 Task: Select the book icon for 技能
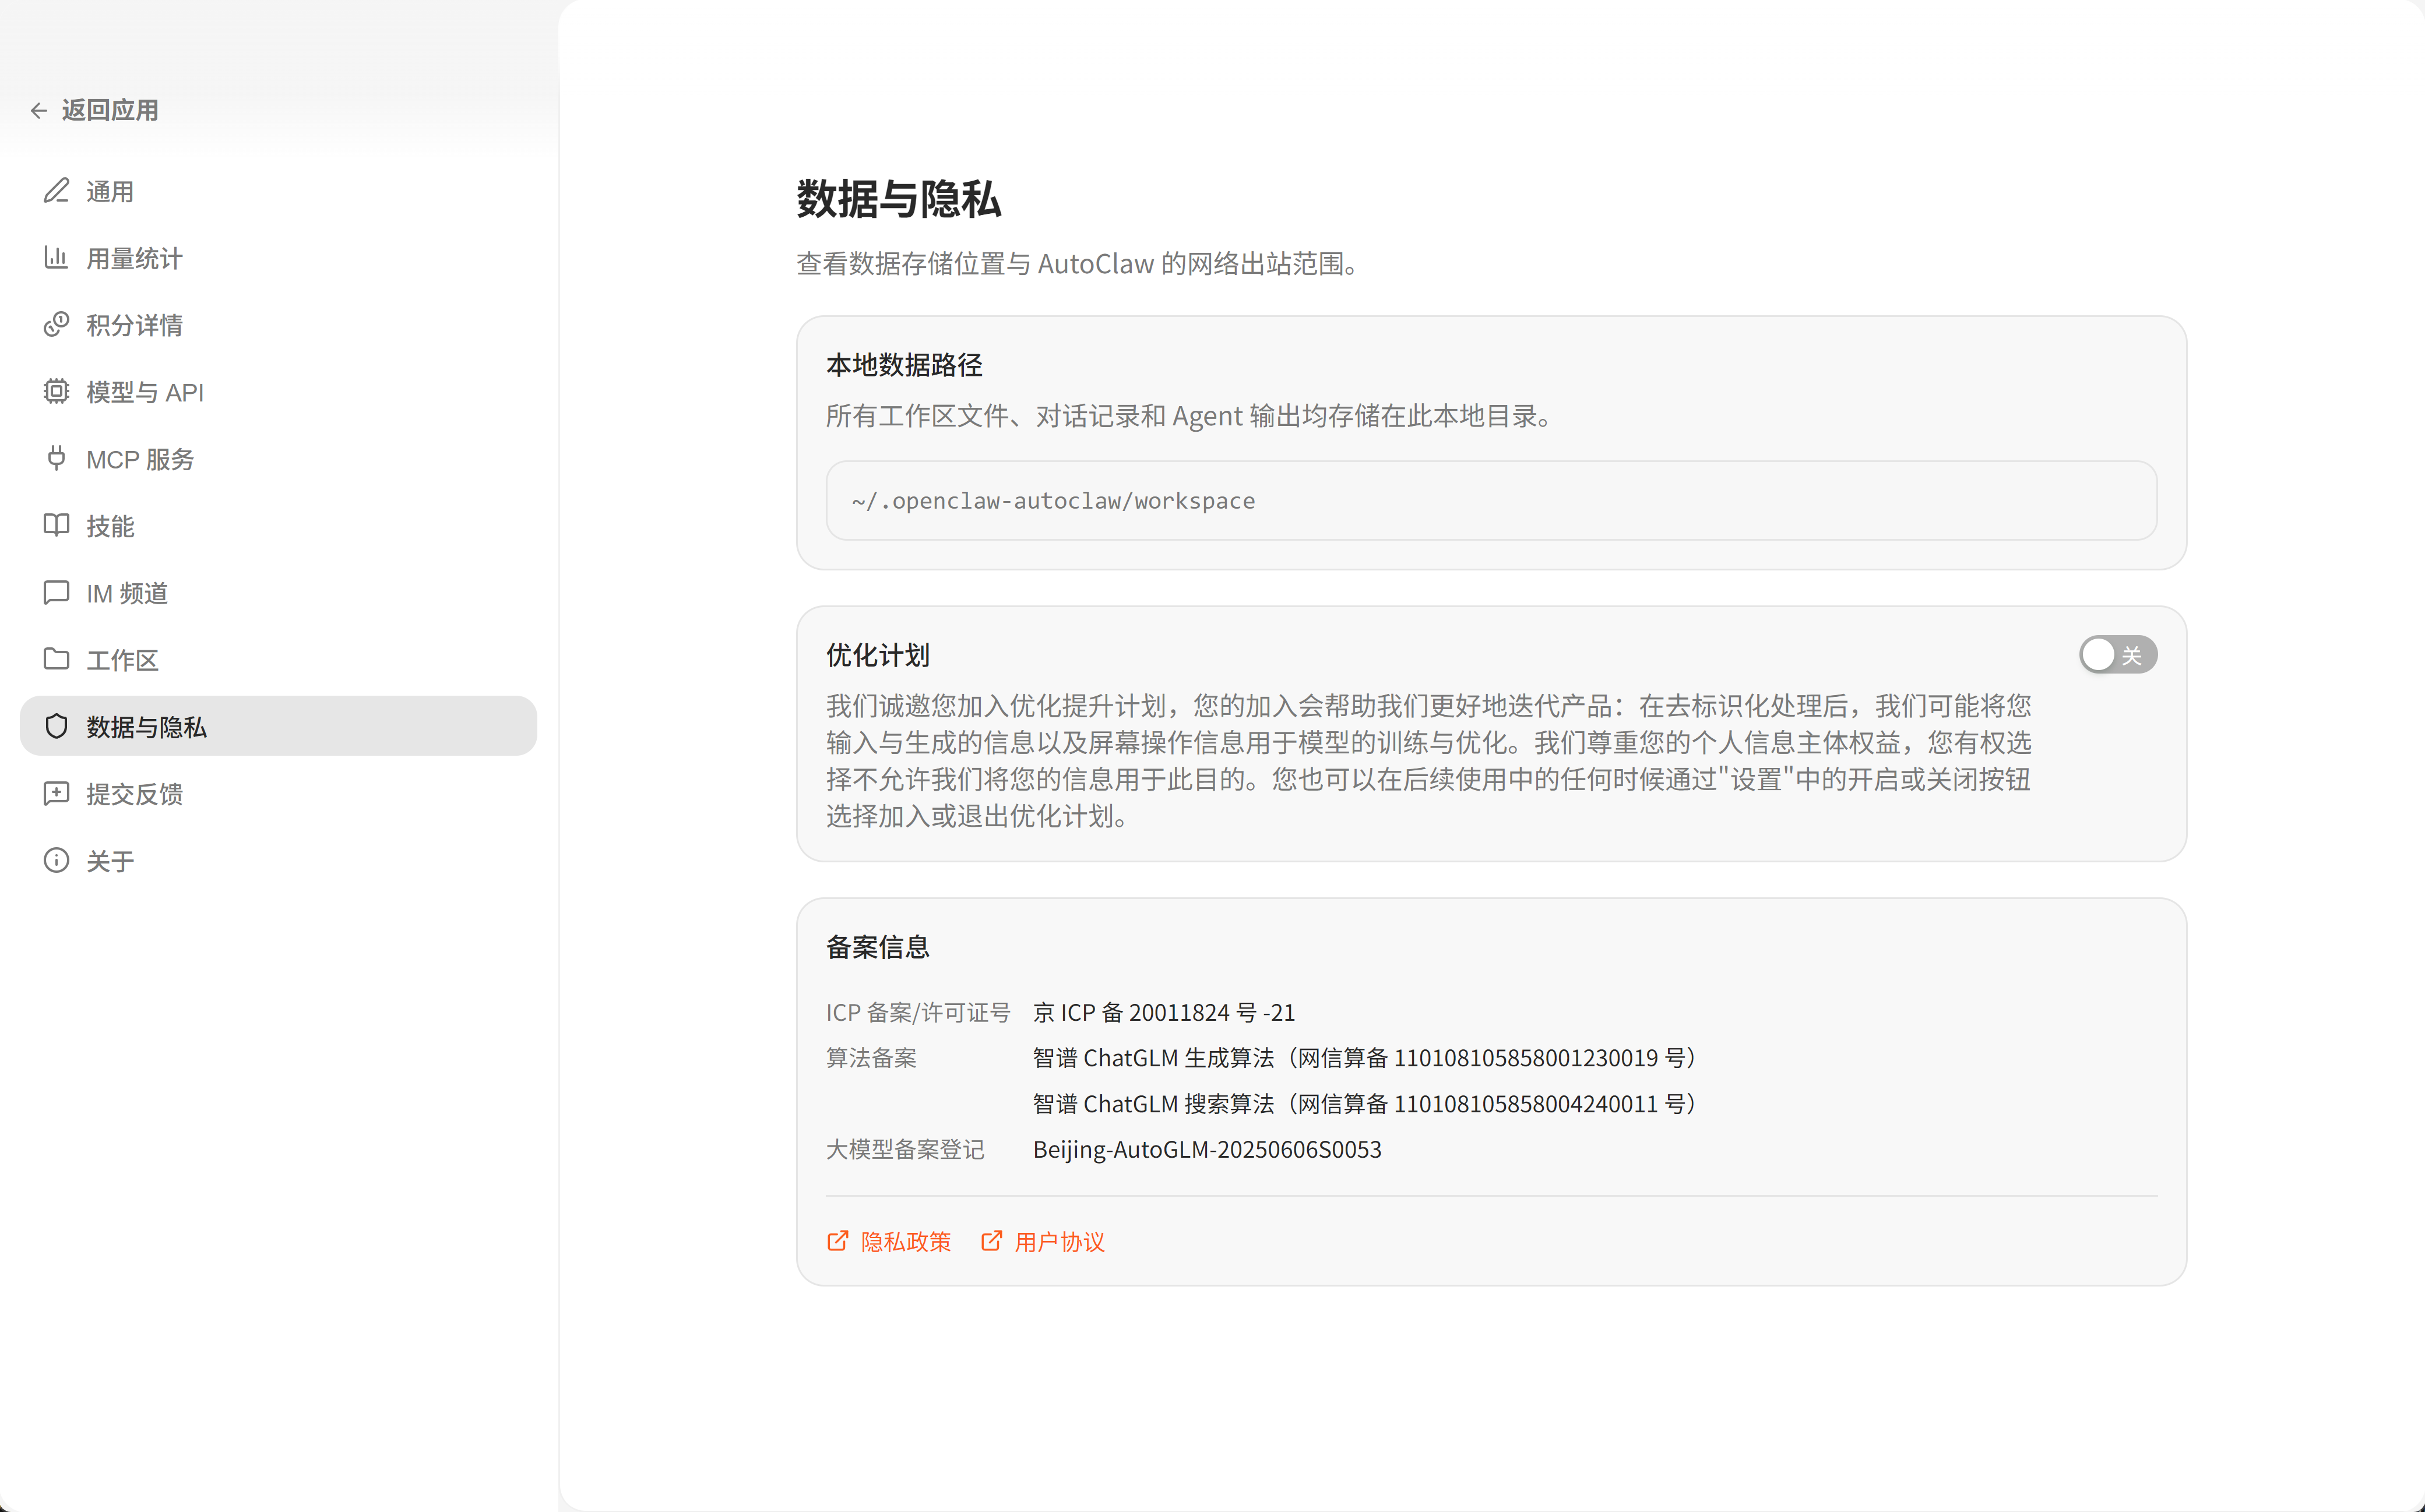(56, 525)
